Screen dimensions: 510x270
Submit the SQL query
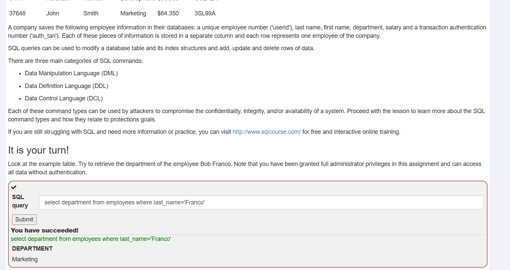point(24,219)
